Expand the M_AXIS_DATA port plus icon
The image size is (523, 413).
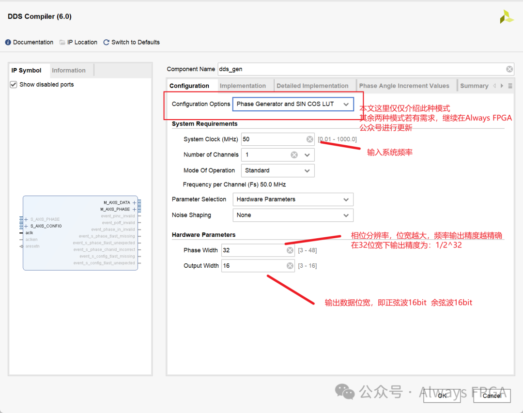pyautogui.click(x=135, y=202)
